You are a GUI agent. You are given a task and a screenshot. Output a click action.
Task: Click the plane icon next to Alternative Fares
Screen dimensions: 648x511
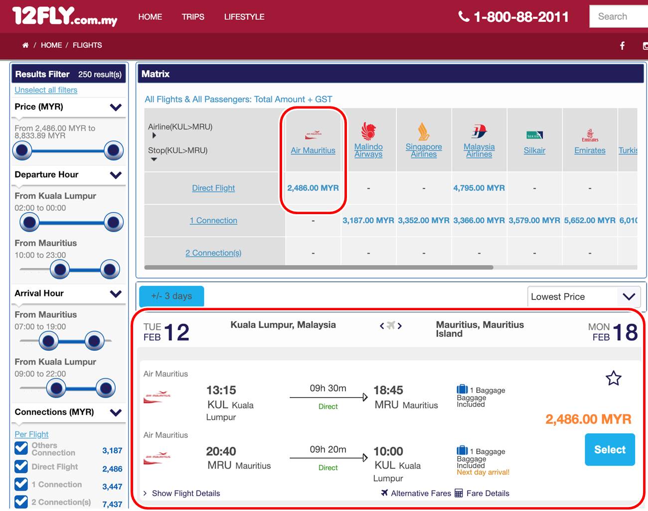coord(384,493)
